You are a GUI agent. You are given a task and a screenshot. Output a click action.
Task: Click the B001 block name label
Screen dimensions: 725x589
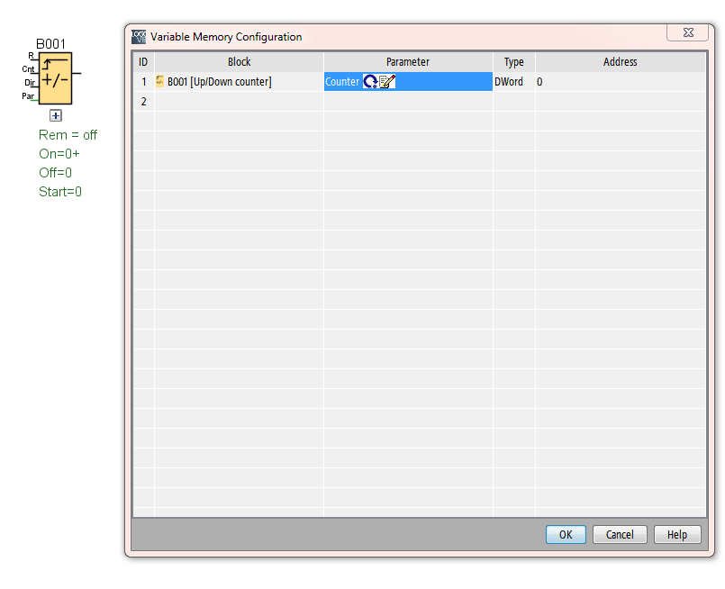click(50, 44)
